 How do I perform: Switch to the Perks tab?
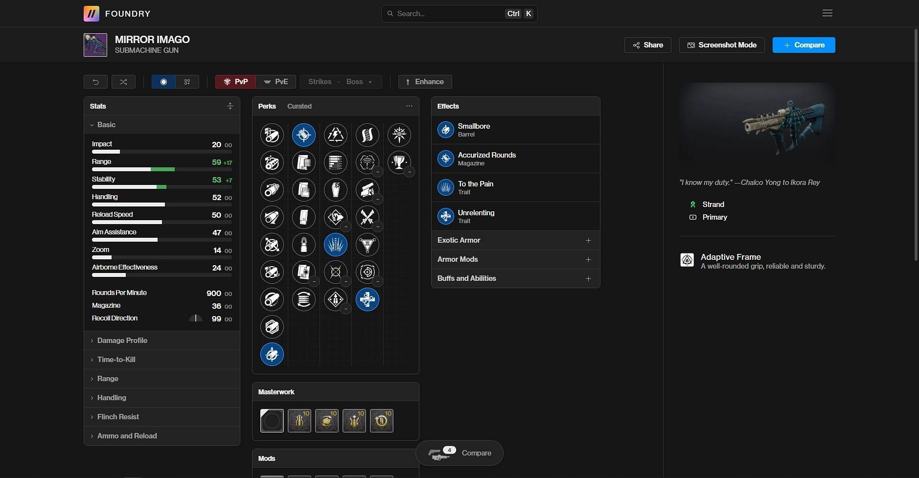point(267,106)
